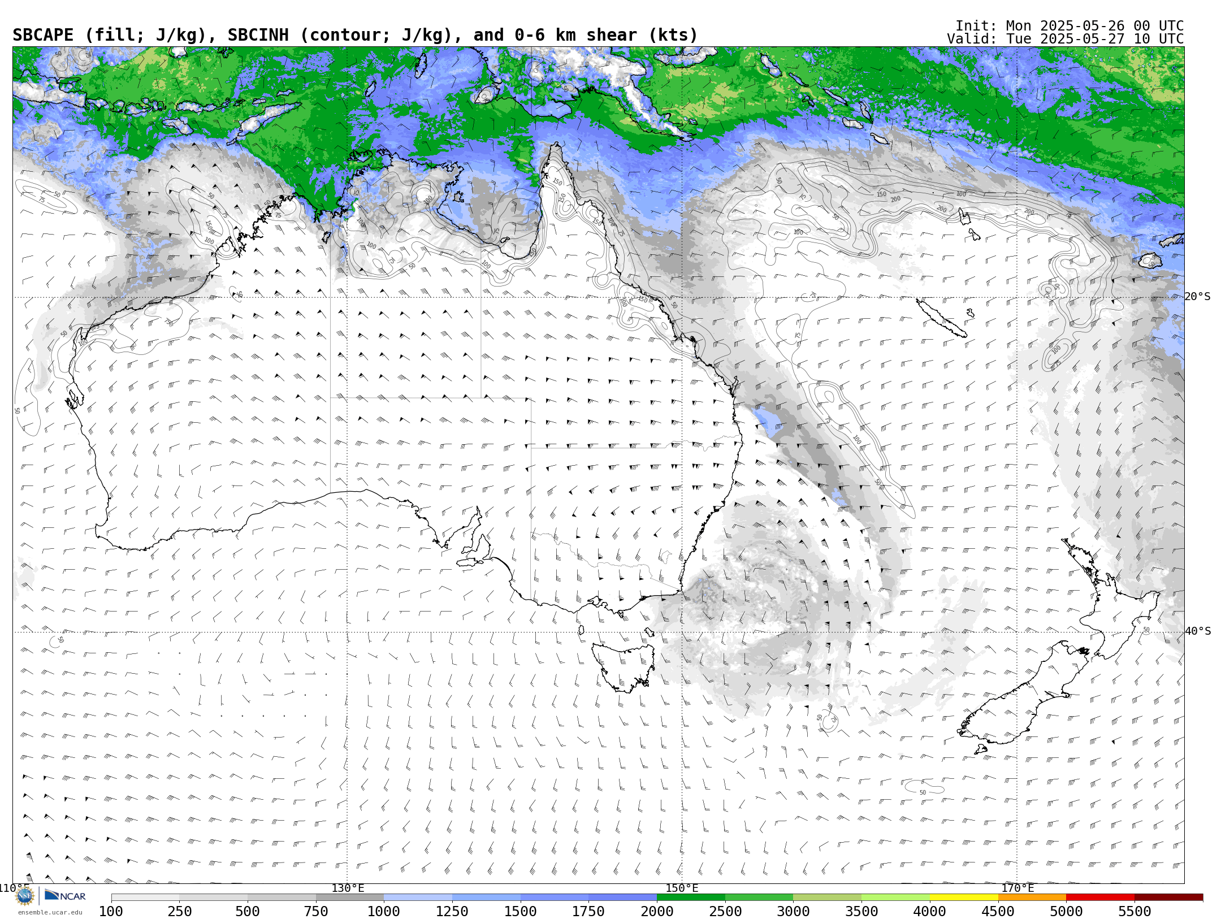Pick the dark maroon colorbar segment above 5500

pyautogui.click(x=1168, y=898)
